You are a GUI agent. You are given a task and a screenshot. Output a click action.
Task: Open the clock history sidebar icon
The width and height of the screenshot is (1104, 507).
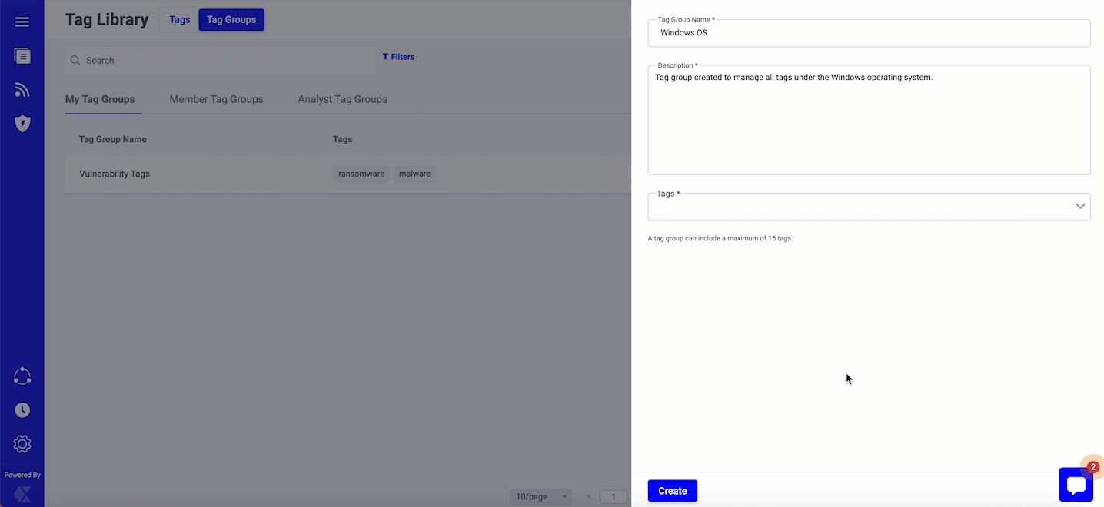22,410
